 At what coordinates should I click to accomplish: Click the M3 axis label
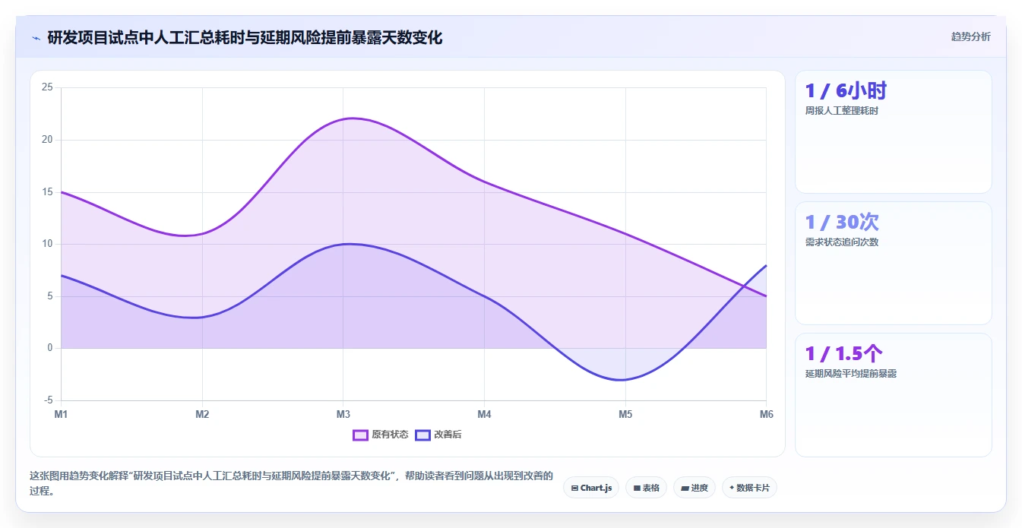pos(343,414)
